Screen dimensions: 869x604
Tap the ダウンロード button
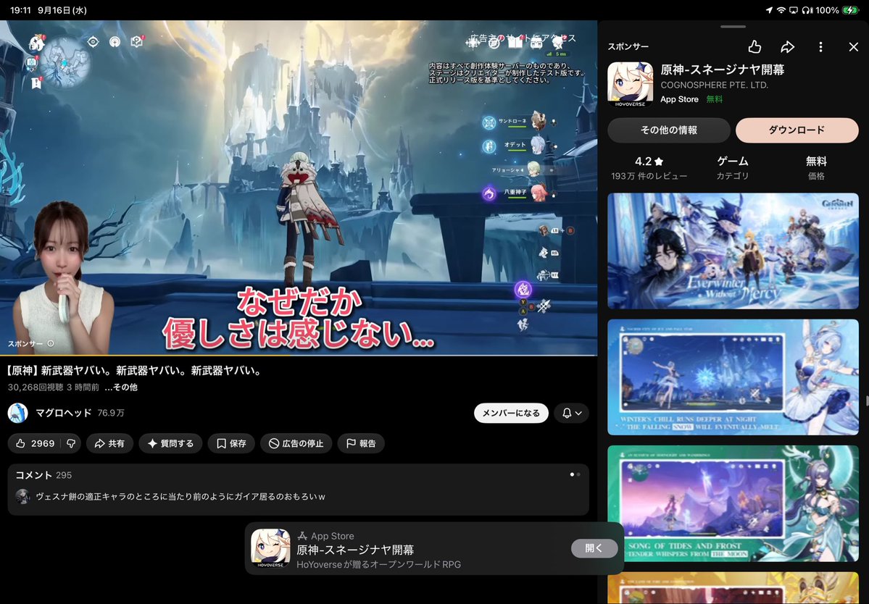[x=797, y=130]
